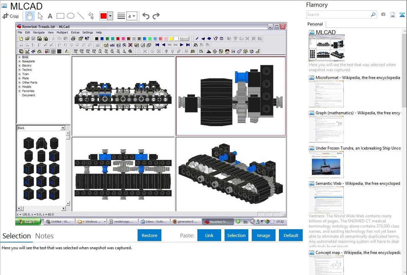Image resolution: width=407 pixels, height=275 pixels.
Task: Click the context help arrow icon in MLCad
Action: [x=87, y=39]
